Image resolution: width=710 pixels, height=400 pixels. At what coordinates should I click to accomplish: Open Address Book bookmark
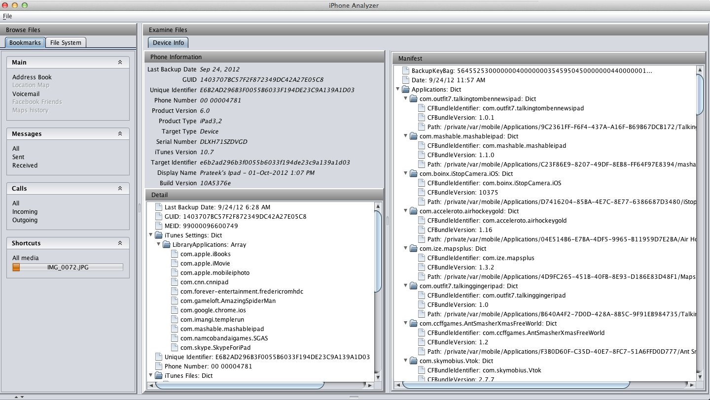(x=32, y=77)
